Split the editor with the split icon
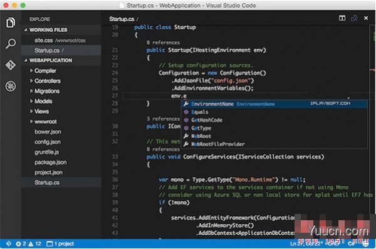This screenshot has width=376, height=249. (342, 18)
